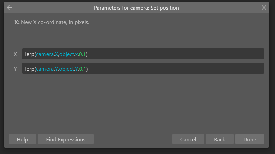The height and width of the screenshot is (154, 275).
Task: Click the dialog title 'Parameters for camera: Set position'
Action: [x=136, y=8]
